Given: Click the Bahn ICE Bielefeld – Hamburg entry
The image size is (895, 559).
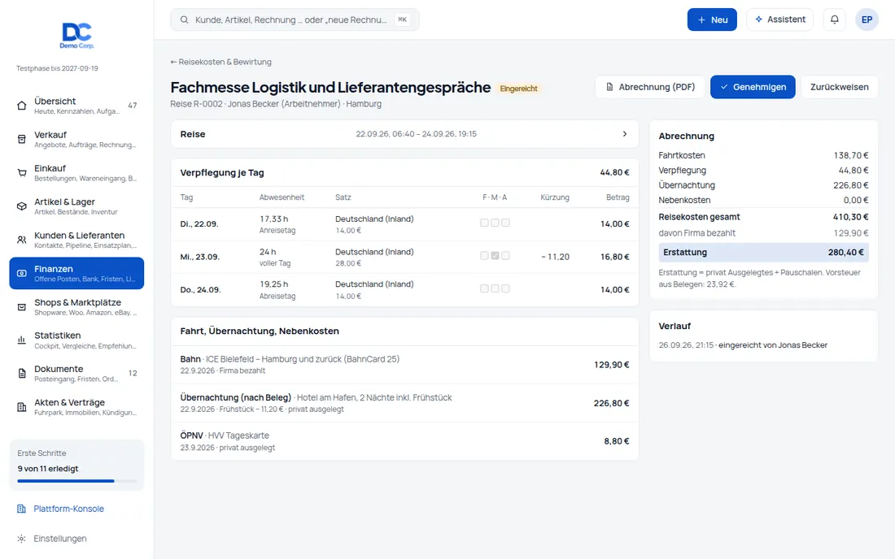Looking at the screenshot, I should click(404, 365).
